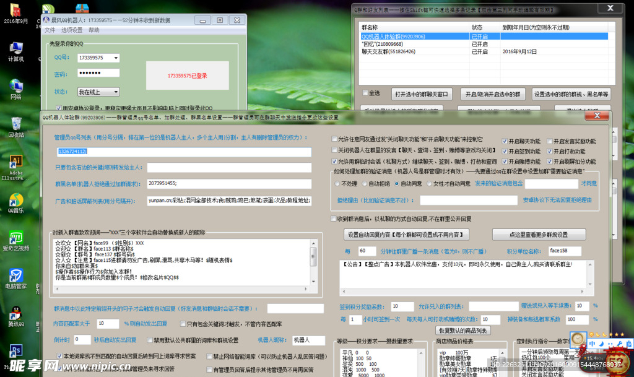Viewport: 634px width, 377px height.
Task: Click 点这里查看更多群规设置 button
Action: tap(539, 235)
